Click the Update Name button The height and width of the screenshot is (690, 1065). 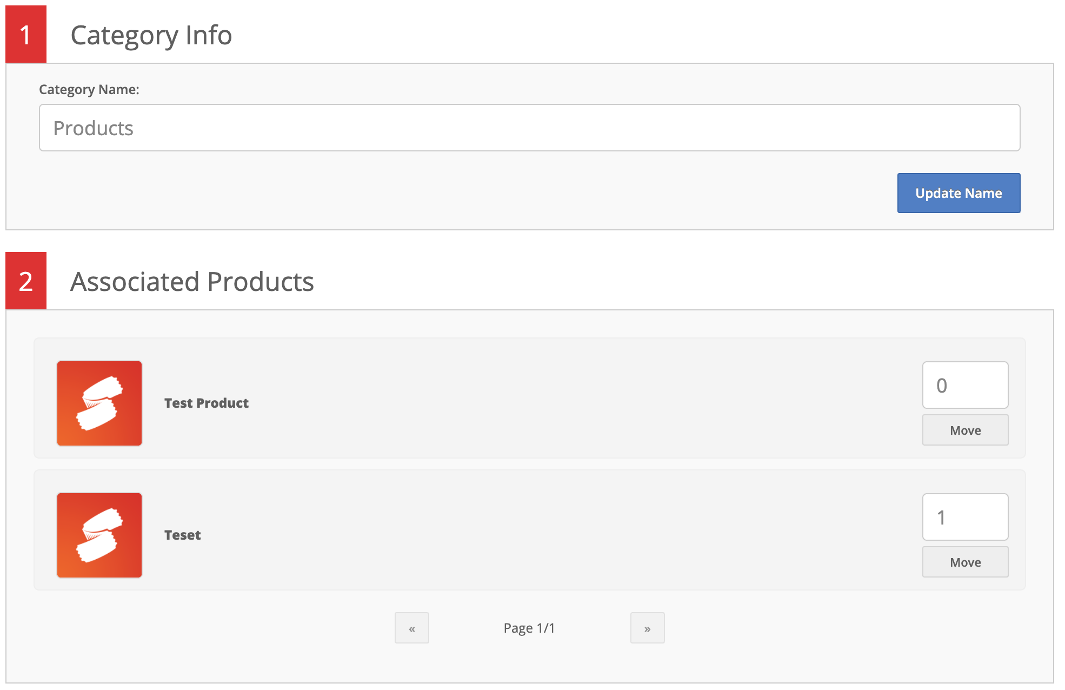coord(958,193)
